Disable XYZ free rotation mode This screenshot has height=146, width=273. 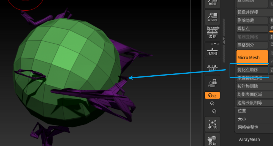[212, 96]
